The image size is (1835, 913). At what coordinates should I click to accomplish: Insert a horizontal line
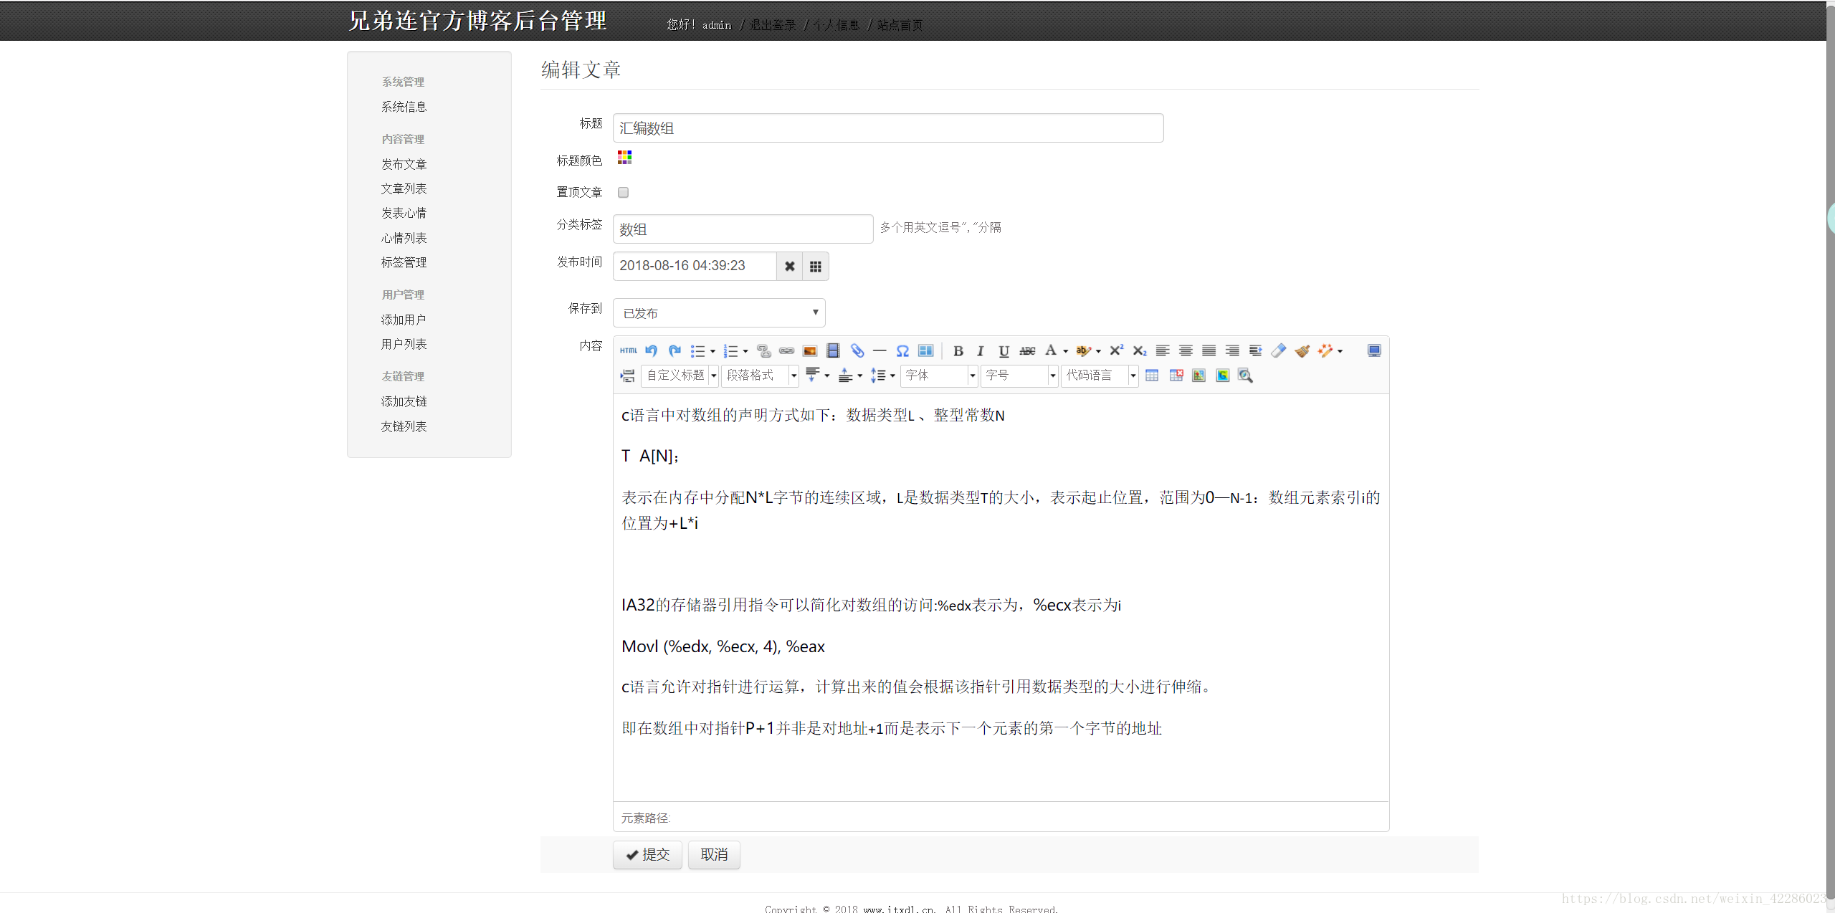pos(880,350)
